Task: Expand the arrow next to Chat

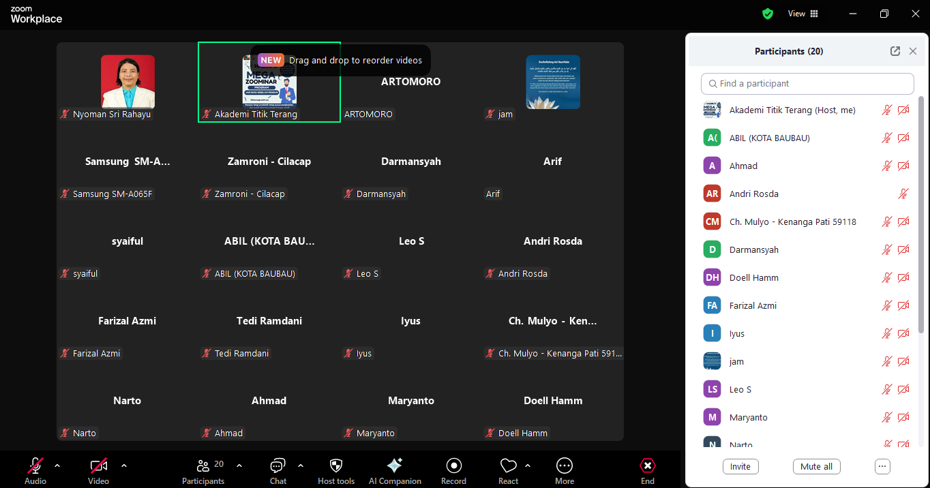Action: tap(301, 466)
